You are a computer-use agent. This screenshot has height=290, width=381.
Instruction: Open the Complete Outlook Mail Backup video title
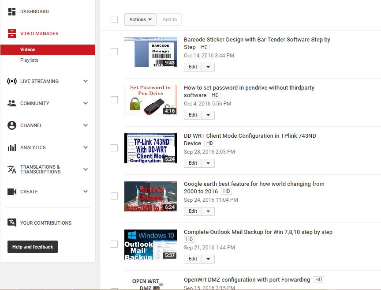[258, 232]
